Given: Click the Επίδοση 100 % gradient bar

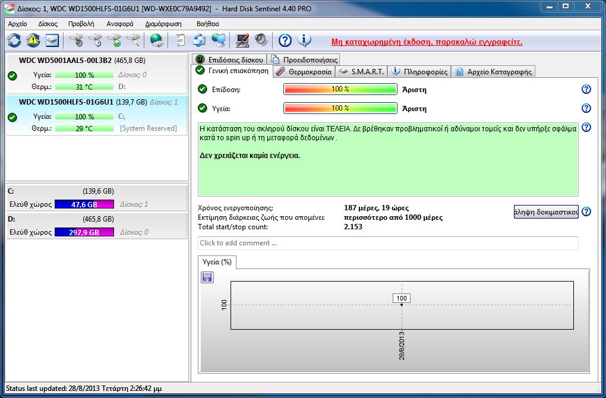Looking at the screenshot, I should click(340, 89).
